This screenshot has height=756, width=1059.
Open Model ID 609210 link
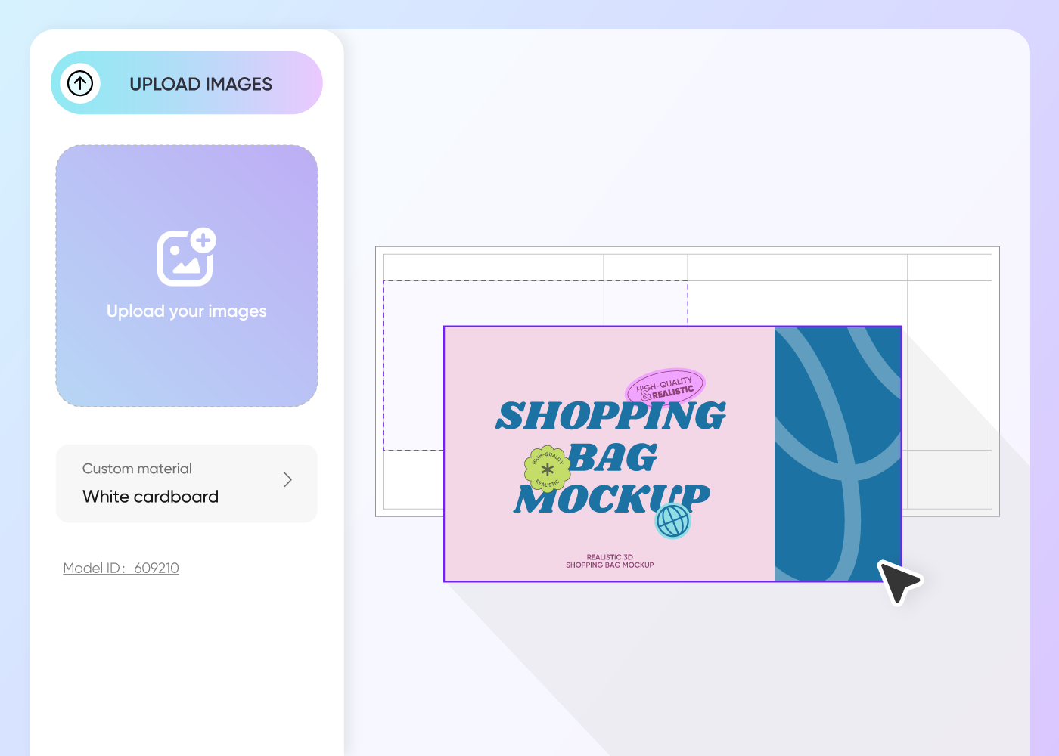(x=121, y=568)
